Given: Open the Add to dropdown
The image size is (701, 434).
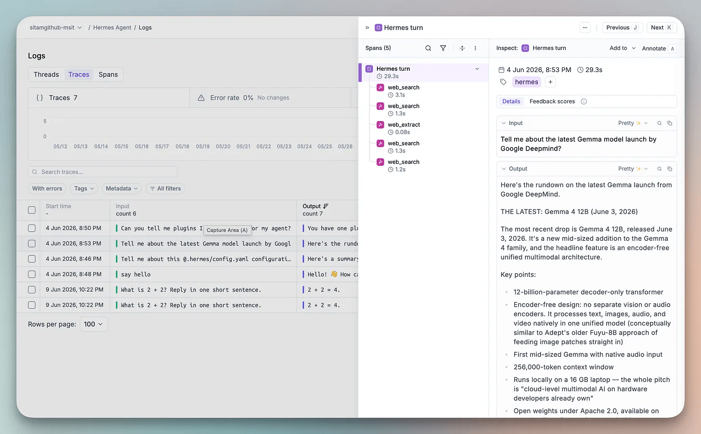Looking at the screenshot, I should [x=623, y=48].
